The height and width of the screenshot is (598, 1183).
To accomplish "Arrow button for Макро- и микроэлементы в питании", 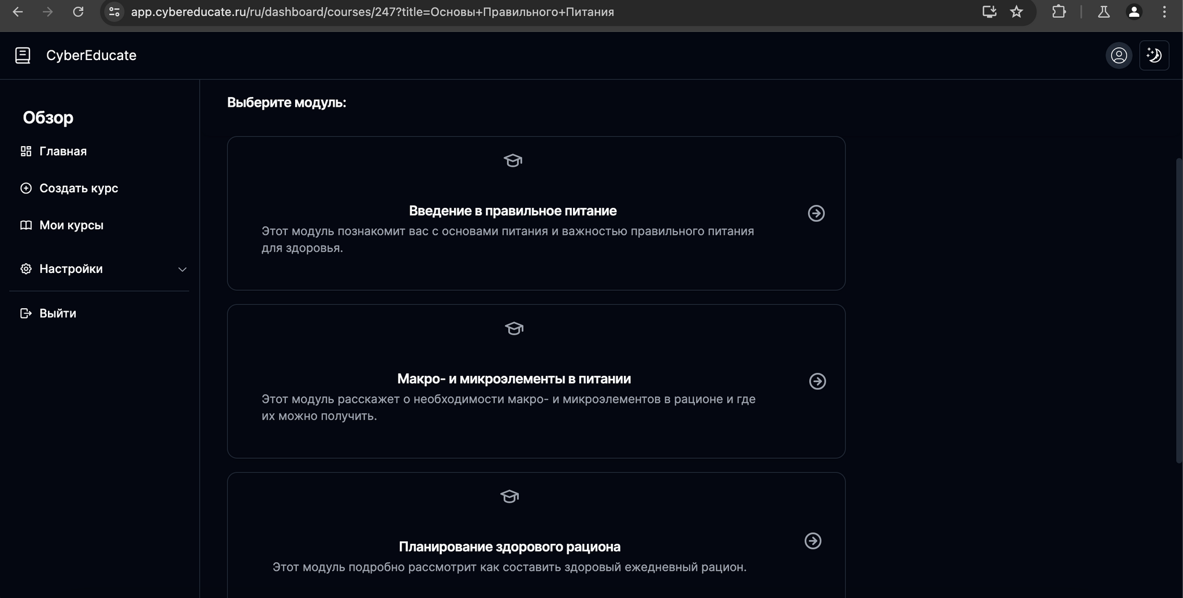I will coord(817,382).
